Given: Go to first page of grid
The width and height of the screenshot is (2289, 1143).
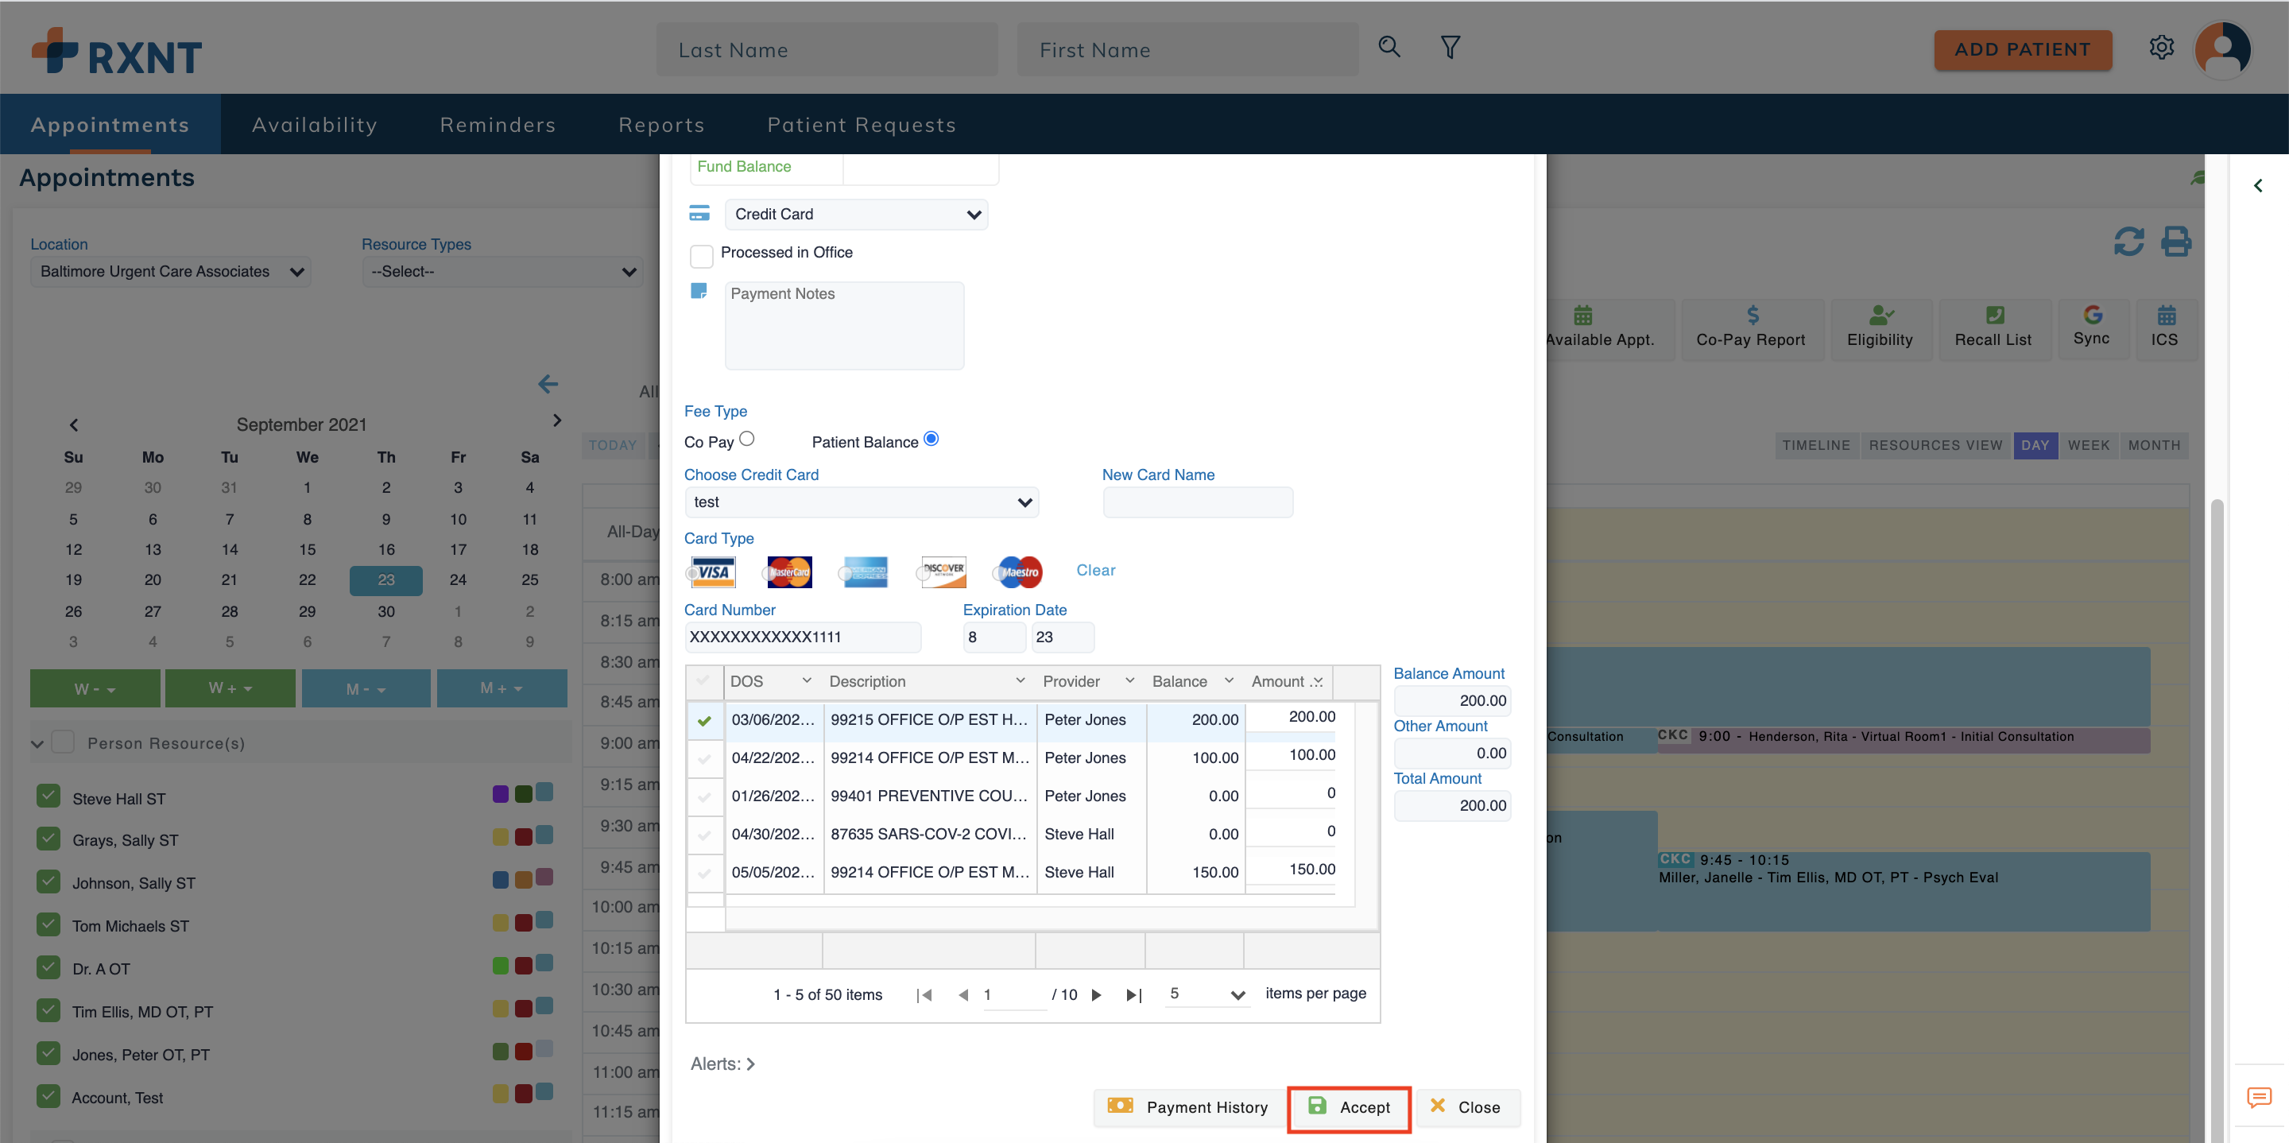Looking at the screenshot, I should click(x=924, y=994).
